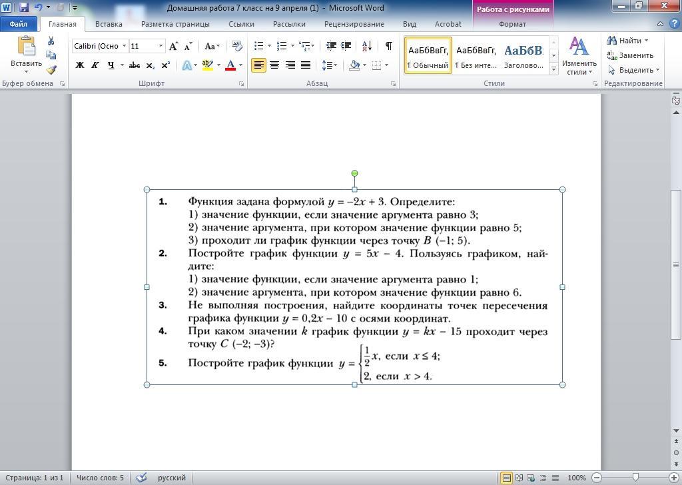The image size is (682, 485).
Task: Click the zoom in plus button
Action: point(675,478)
